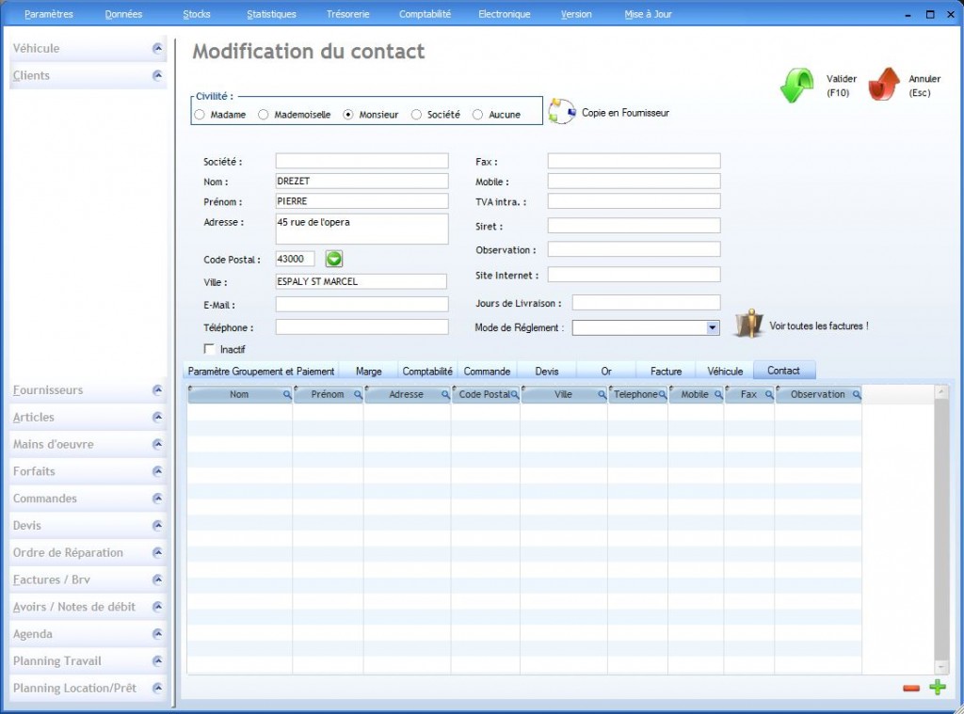
Task: Select the Mademoiselle radio button
Action: pyautogui.click(x=264, y=114)
